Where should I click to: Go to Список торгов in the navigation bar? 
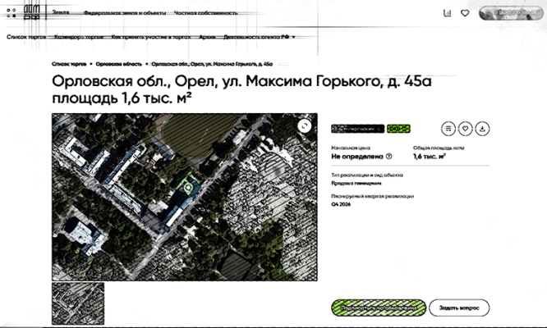pos(26,37)
